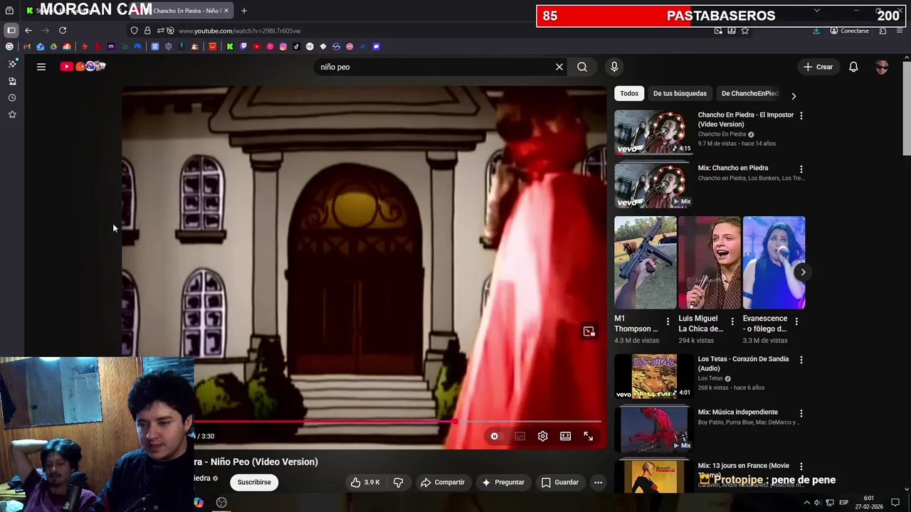The height and width of the screenshot is (512, 911).
Task: Like the video (3.9 K)
Action: tap(365, 482)
